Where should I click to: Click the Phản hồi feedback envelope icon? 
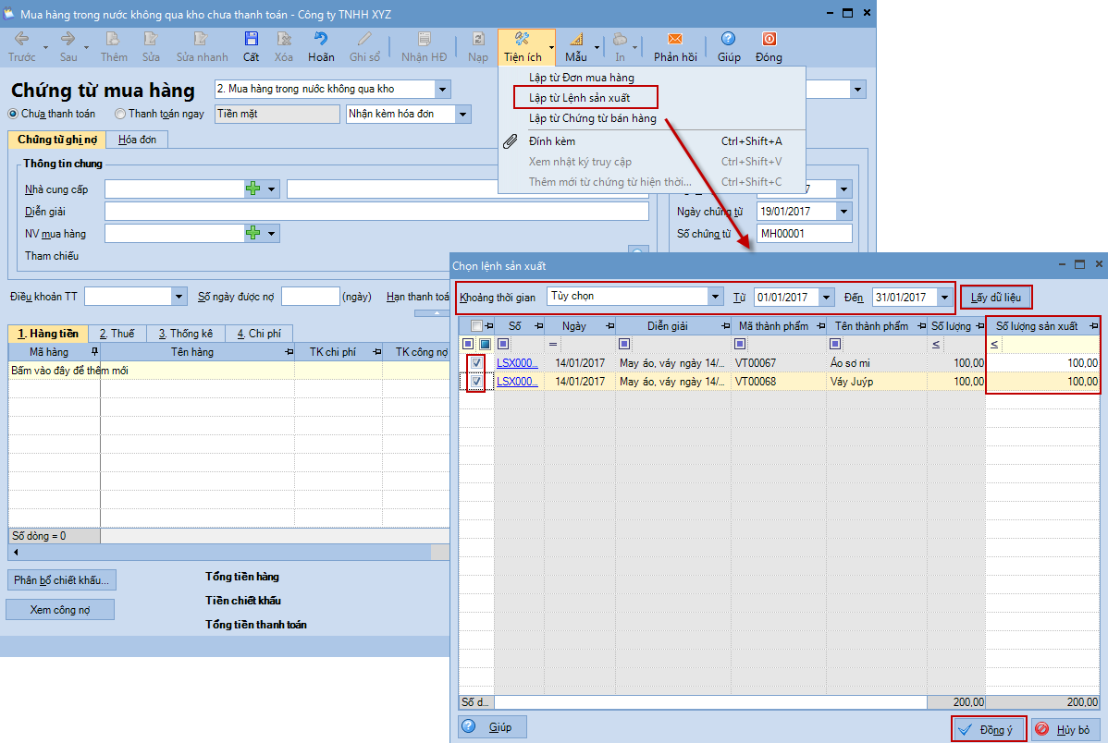click(674, 40)
